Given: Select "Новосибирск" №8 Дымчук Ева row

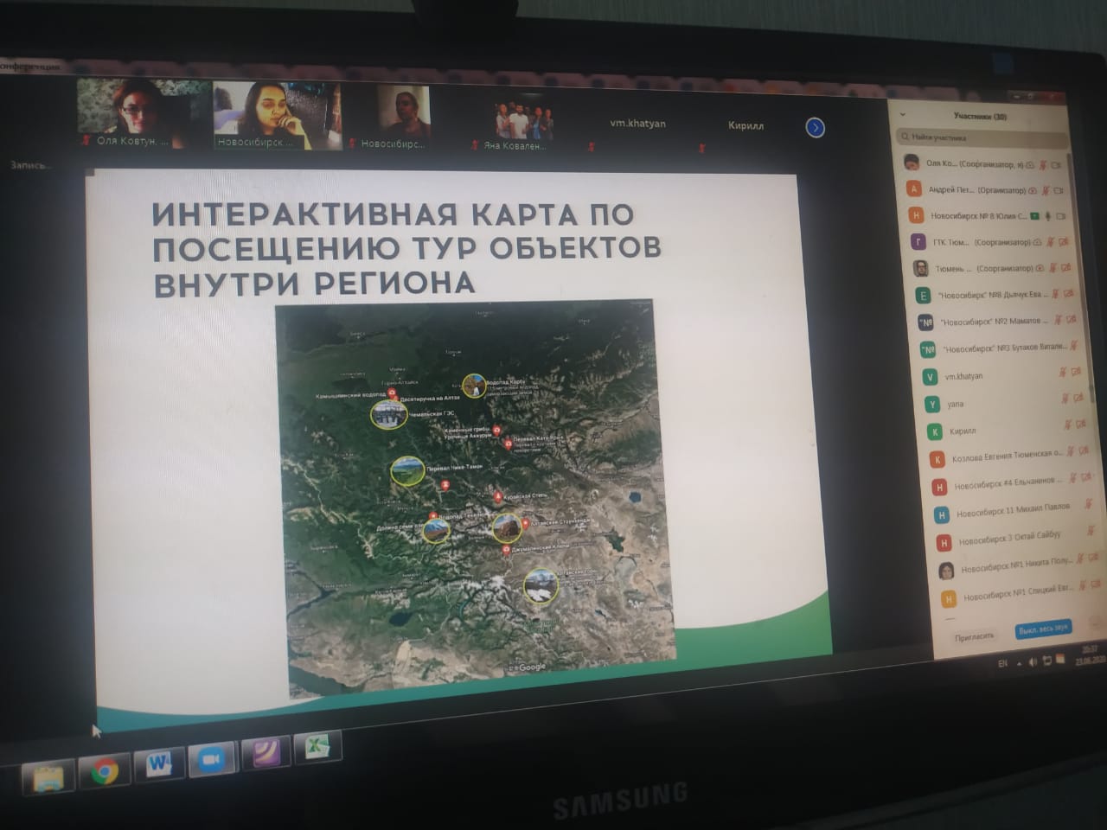Looking at the screenshot, I should [994, 295].
